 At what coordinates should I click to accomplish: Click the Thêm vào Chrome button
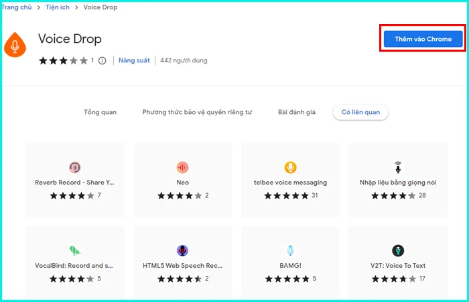[x=423, y=39]
